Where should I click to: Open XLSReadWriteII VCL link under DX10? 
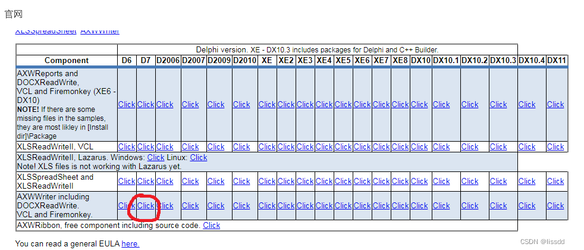pos(419,147)
